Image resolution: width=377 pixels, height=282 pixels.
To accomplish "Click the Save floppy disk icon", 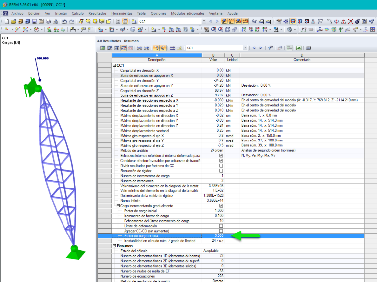I will (x=34, y=21).
